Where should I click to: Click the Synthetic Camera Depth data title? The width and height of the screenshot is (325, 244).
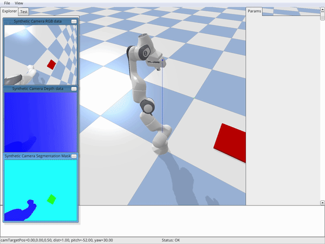point(38,88)
